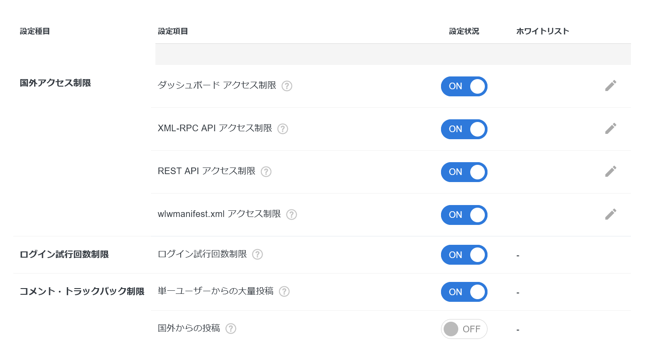Edit whitelist for wlwmanifest.xml row pencil
Image resolution: width=650 pixels, height=346 pixels.
click(611, 214)
